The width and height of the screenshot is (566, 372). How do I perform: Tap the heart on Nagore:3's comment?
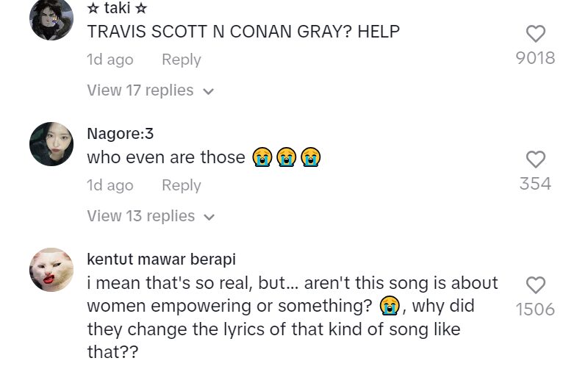(x=536, y=159)
